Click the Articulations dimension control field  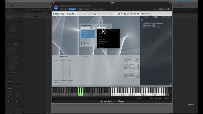click(86, 28)
